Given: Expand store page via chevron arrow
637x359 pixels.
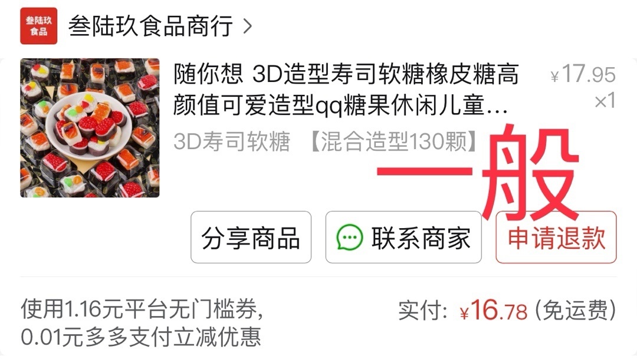Looking at the screenshot, I should pos(247,27).
